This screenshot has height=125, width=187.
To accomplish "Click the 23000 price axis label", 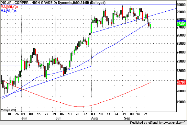I will [x=181, y=61].
